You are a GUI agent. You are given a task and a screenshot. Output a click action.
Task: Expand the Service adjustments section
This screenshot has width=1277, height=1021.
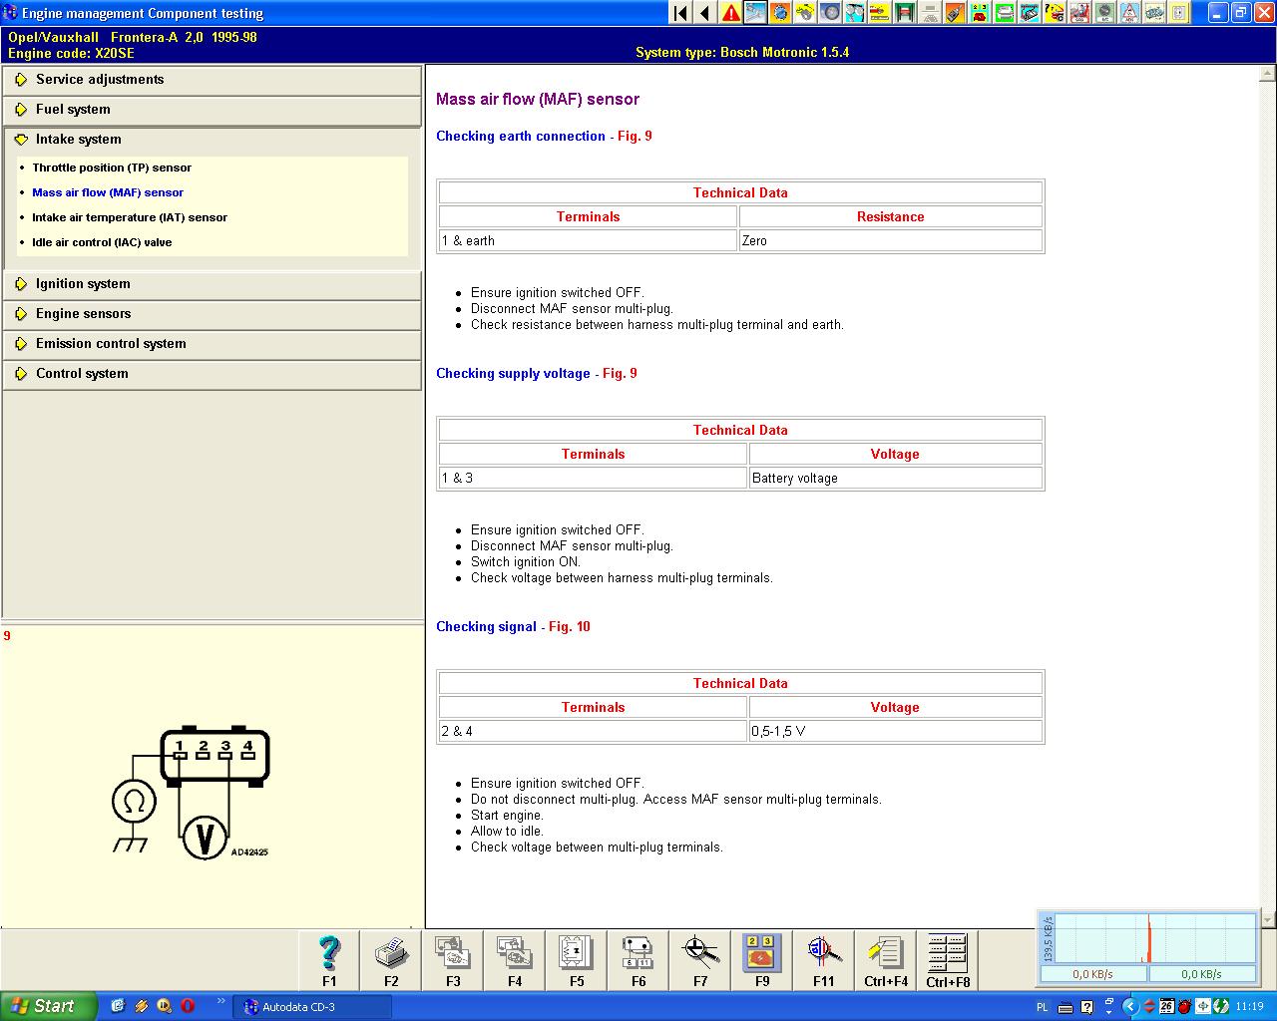tap(100, 80)
